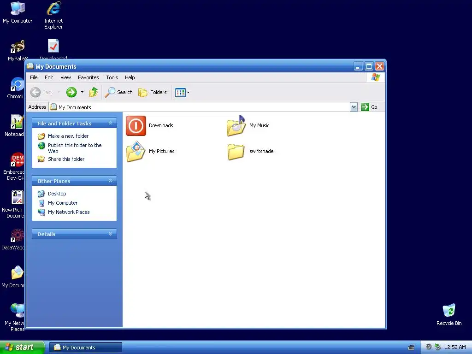This screenshot has width=472, height=354.
Task: Select the DataWagon desktop shortcut
Action: [x=13, y=240]
